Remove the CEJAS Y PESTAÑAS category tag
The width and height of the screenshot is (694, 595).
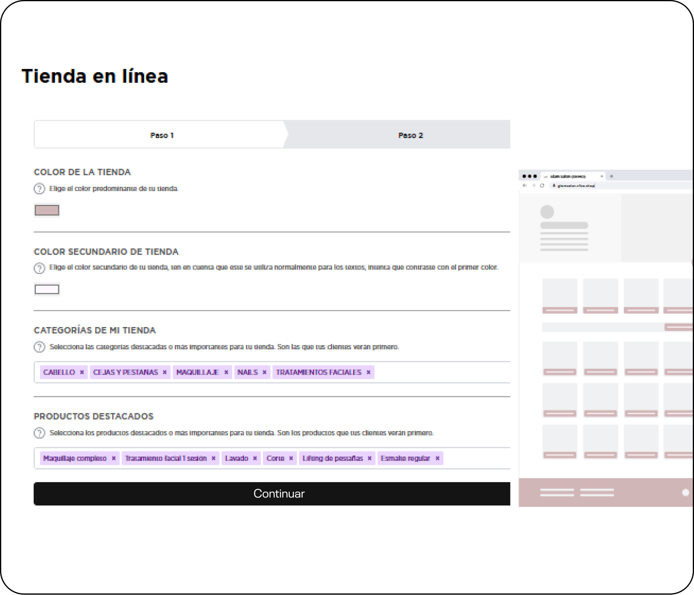coord(165,372)
